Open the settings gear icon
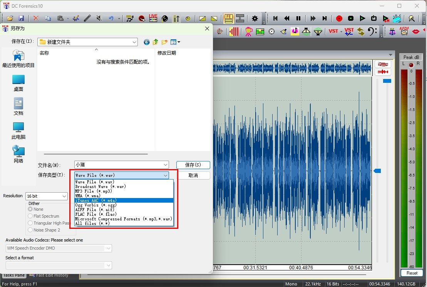Screen dimensions: 427x287 255,18
